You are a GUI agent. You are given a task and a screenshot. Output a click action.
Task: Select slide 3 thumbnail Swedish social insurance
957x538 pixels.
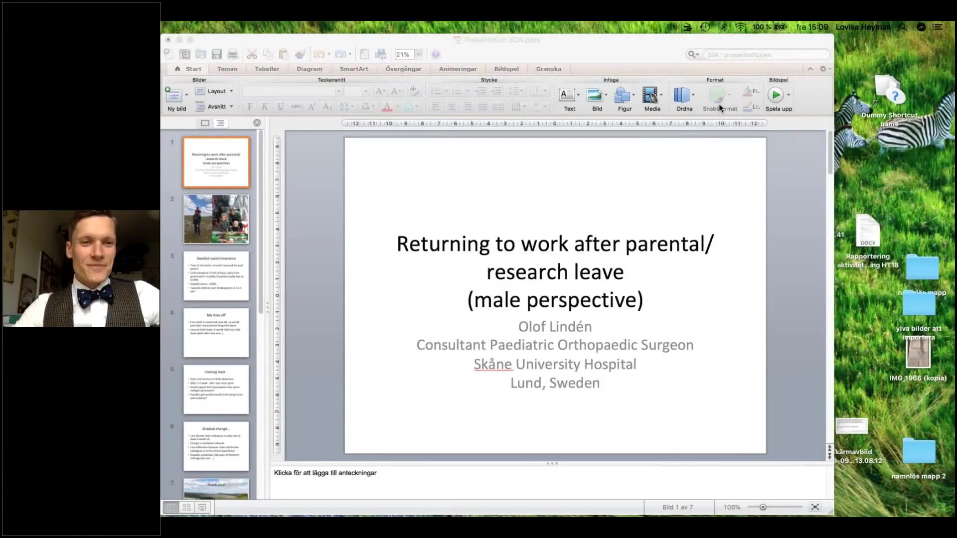click(x=216, y=276)
